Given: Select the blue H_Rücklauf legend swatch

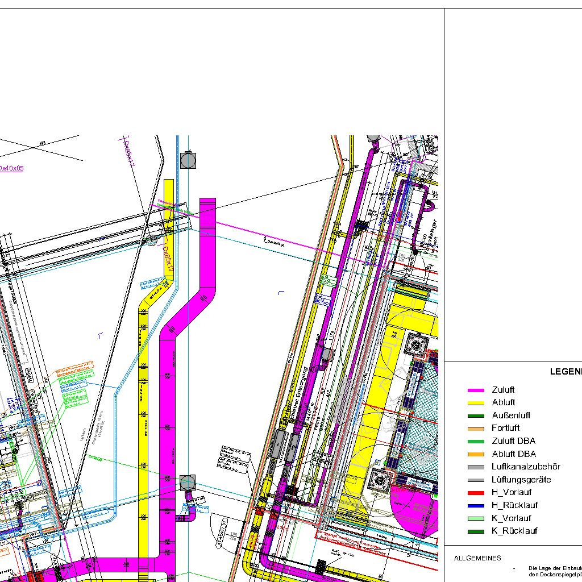Looking at the screenshot, I should pos(475,506).
